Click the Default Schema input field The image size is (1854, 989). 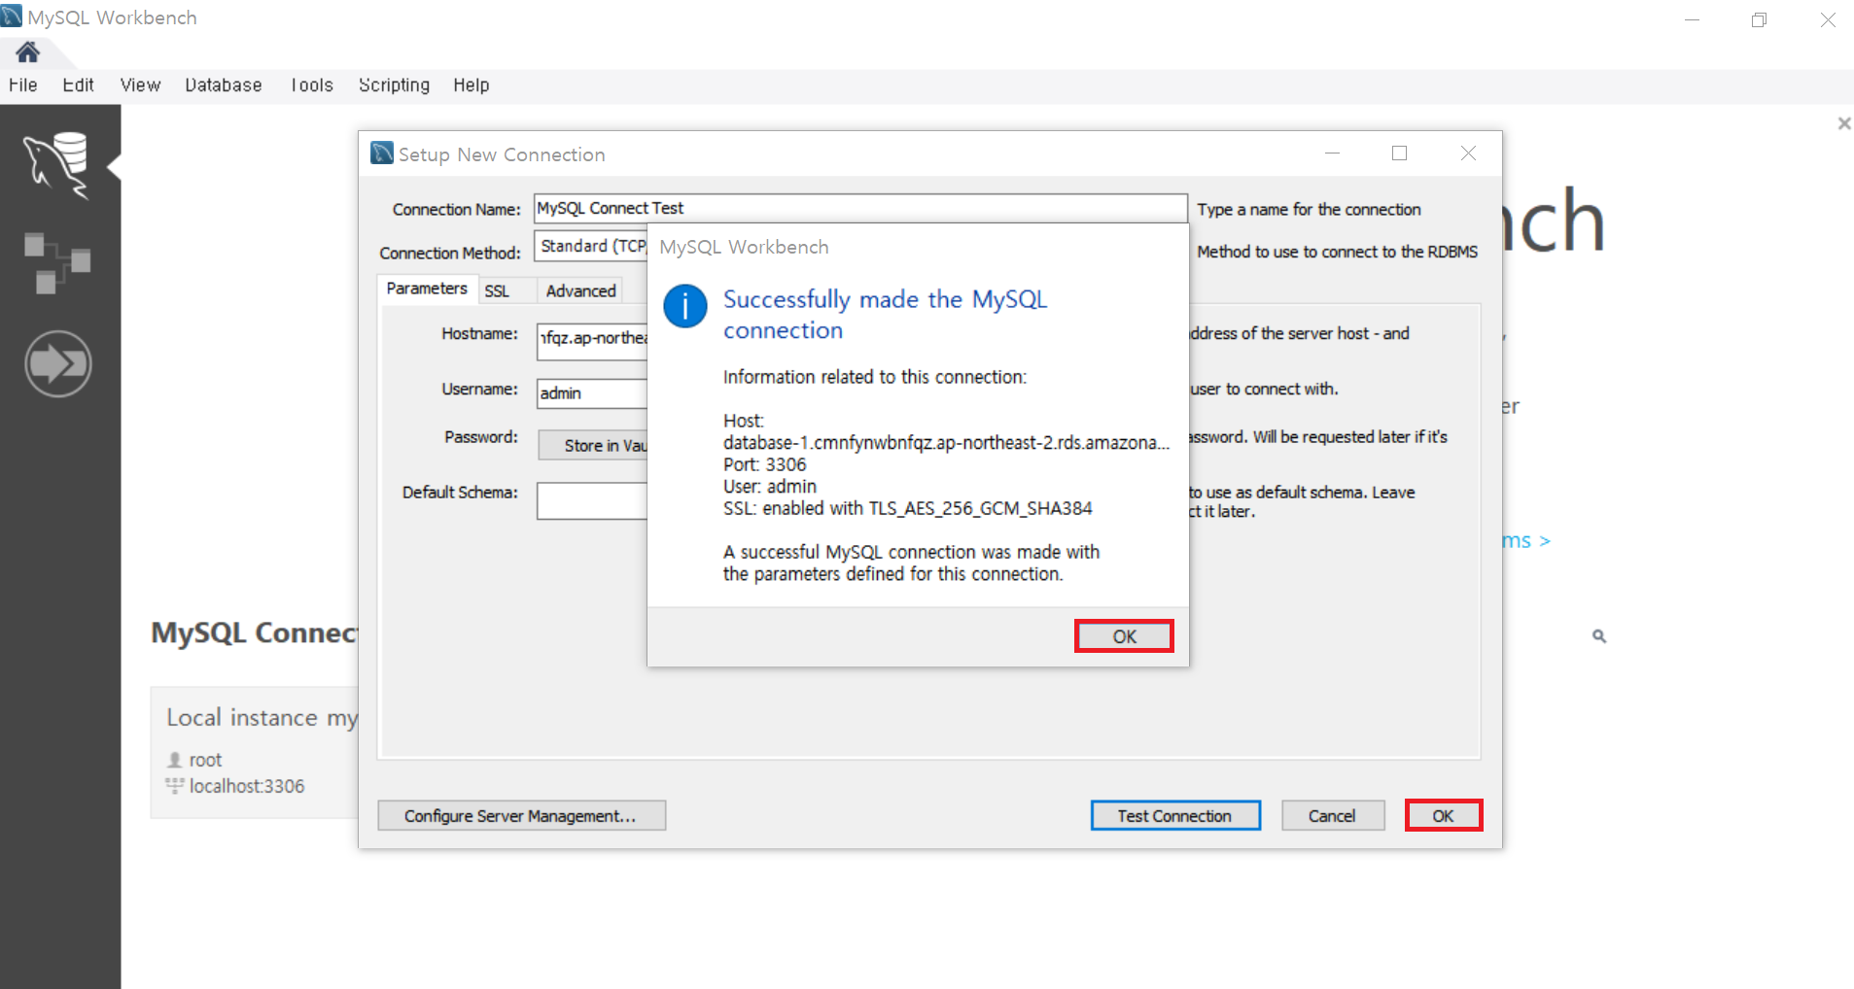[x=592, y=500]
